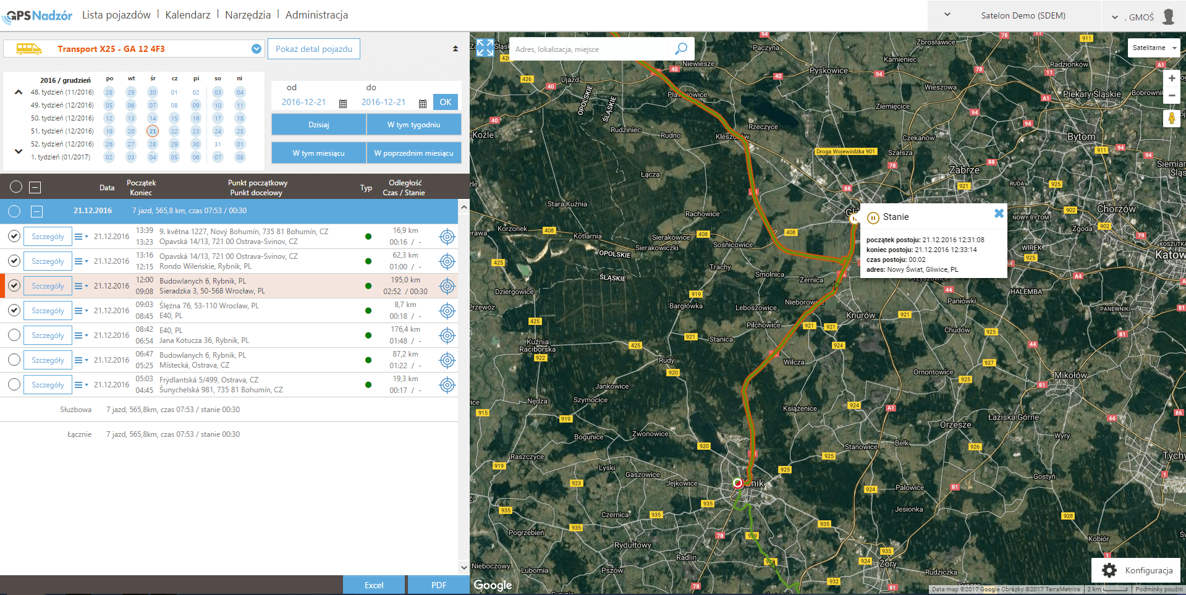Locate the E40 to Jana Kotucza trip
Image resolution: width=1186 pixels, height=595 pixels.
click(447, 335)
